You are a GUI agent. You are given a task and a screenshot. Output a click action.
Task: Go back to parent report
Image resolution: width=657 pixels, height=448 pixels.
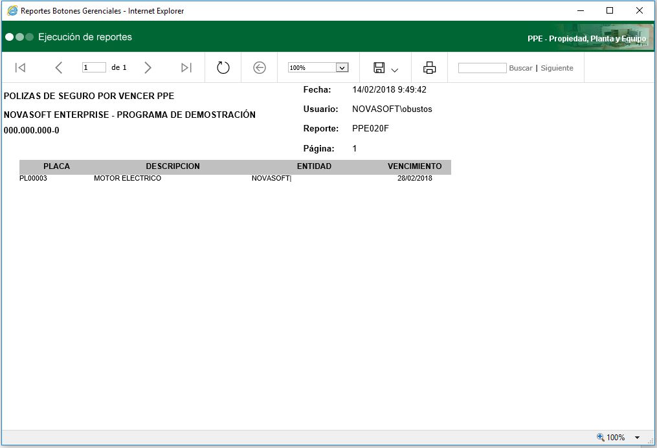click(260, 67)
